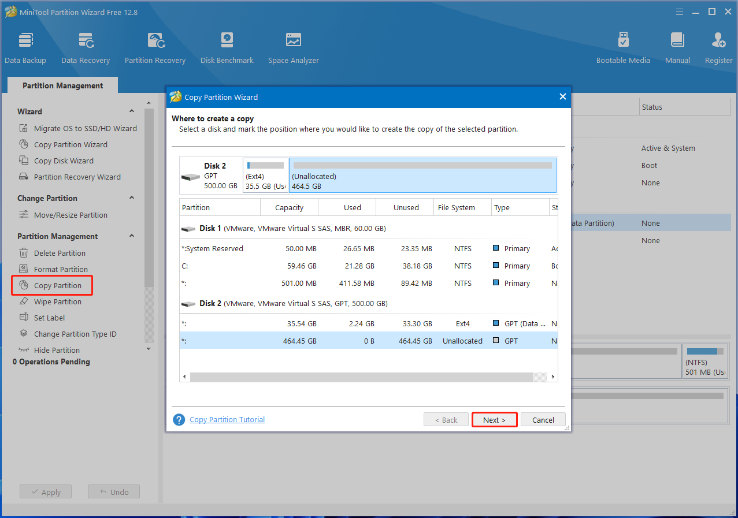Sort by the Unused column header
The height and width of the screenshot is (518, 738).
[x=405, y=207]
